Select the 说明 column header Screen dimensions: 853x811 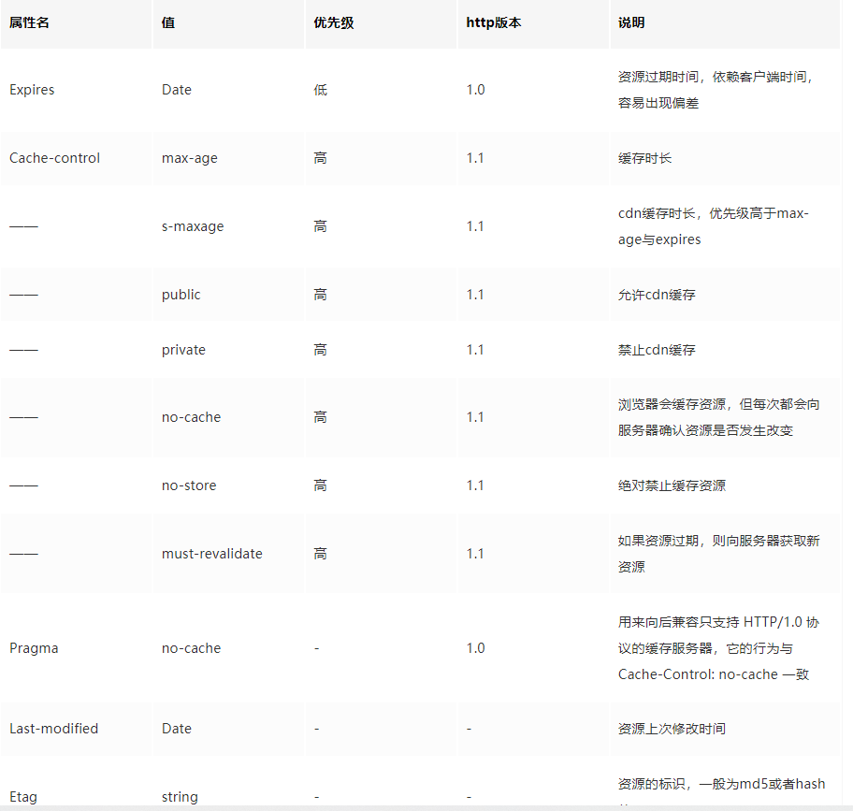coord(631,22)
